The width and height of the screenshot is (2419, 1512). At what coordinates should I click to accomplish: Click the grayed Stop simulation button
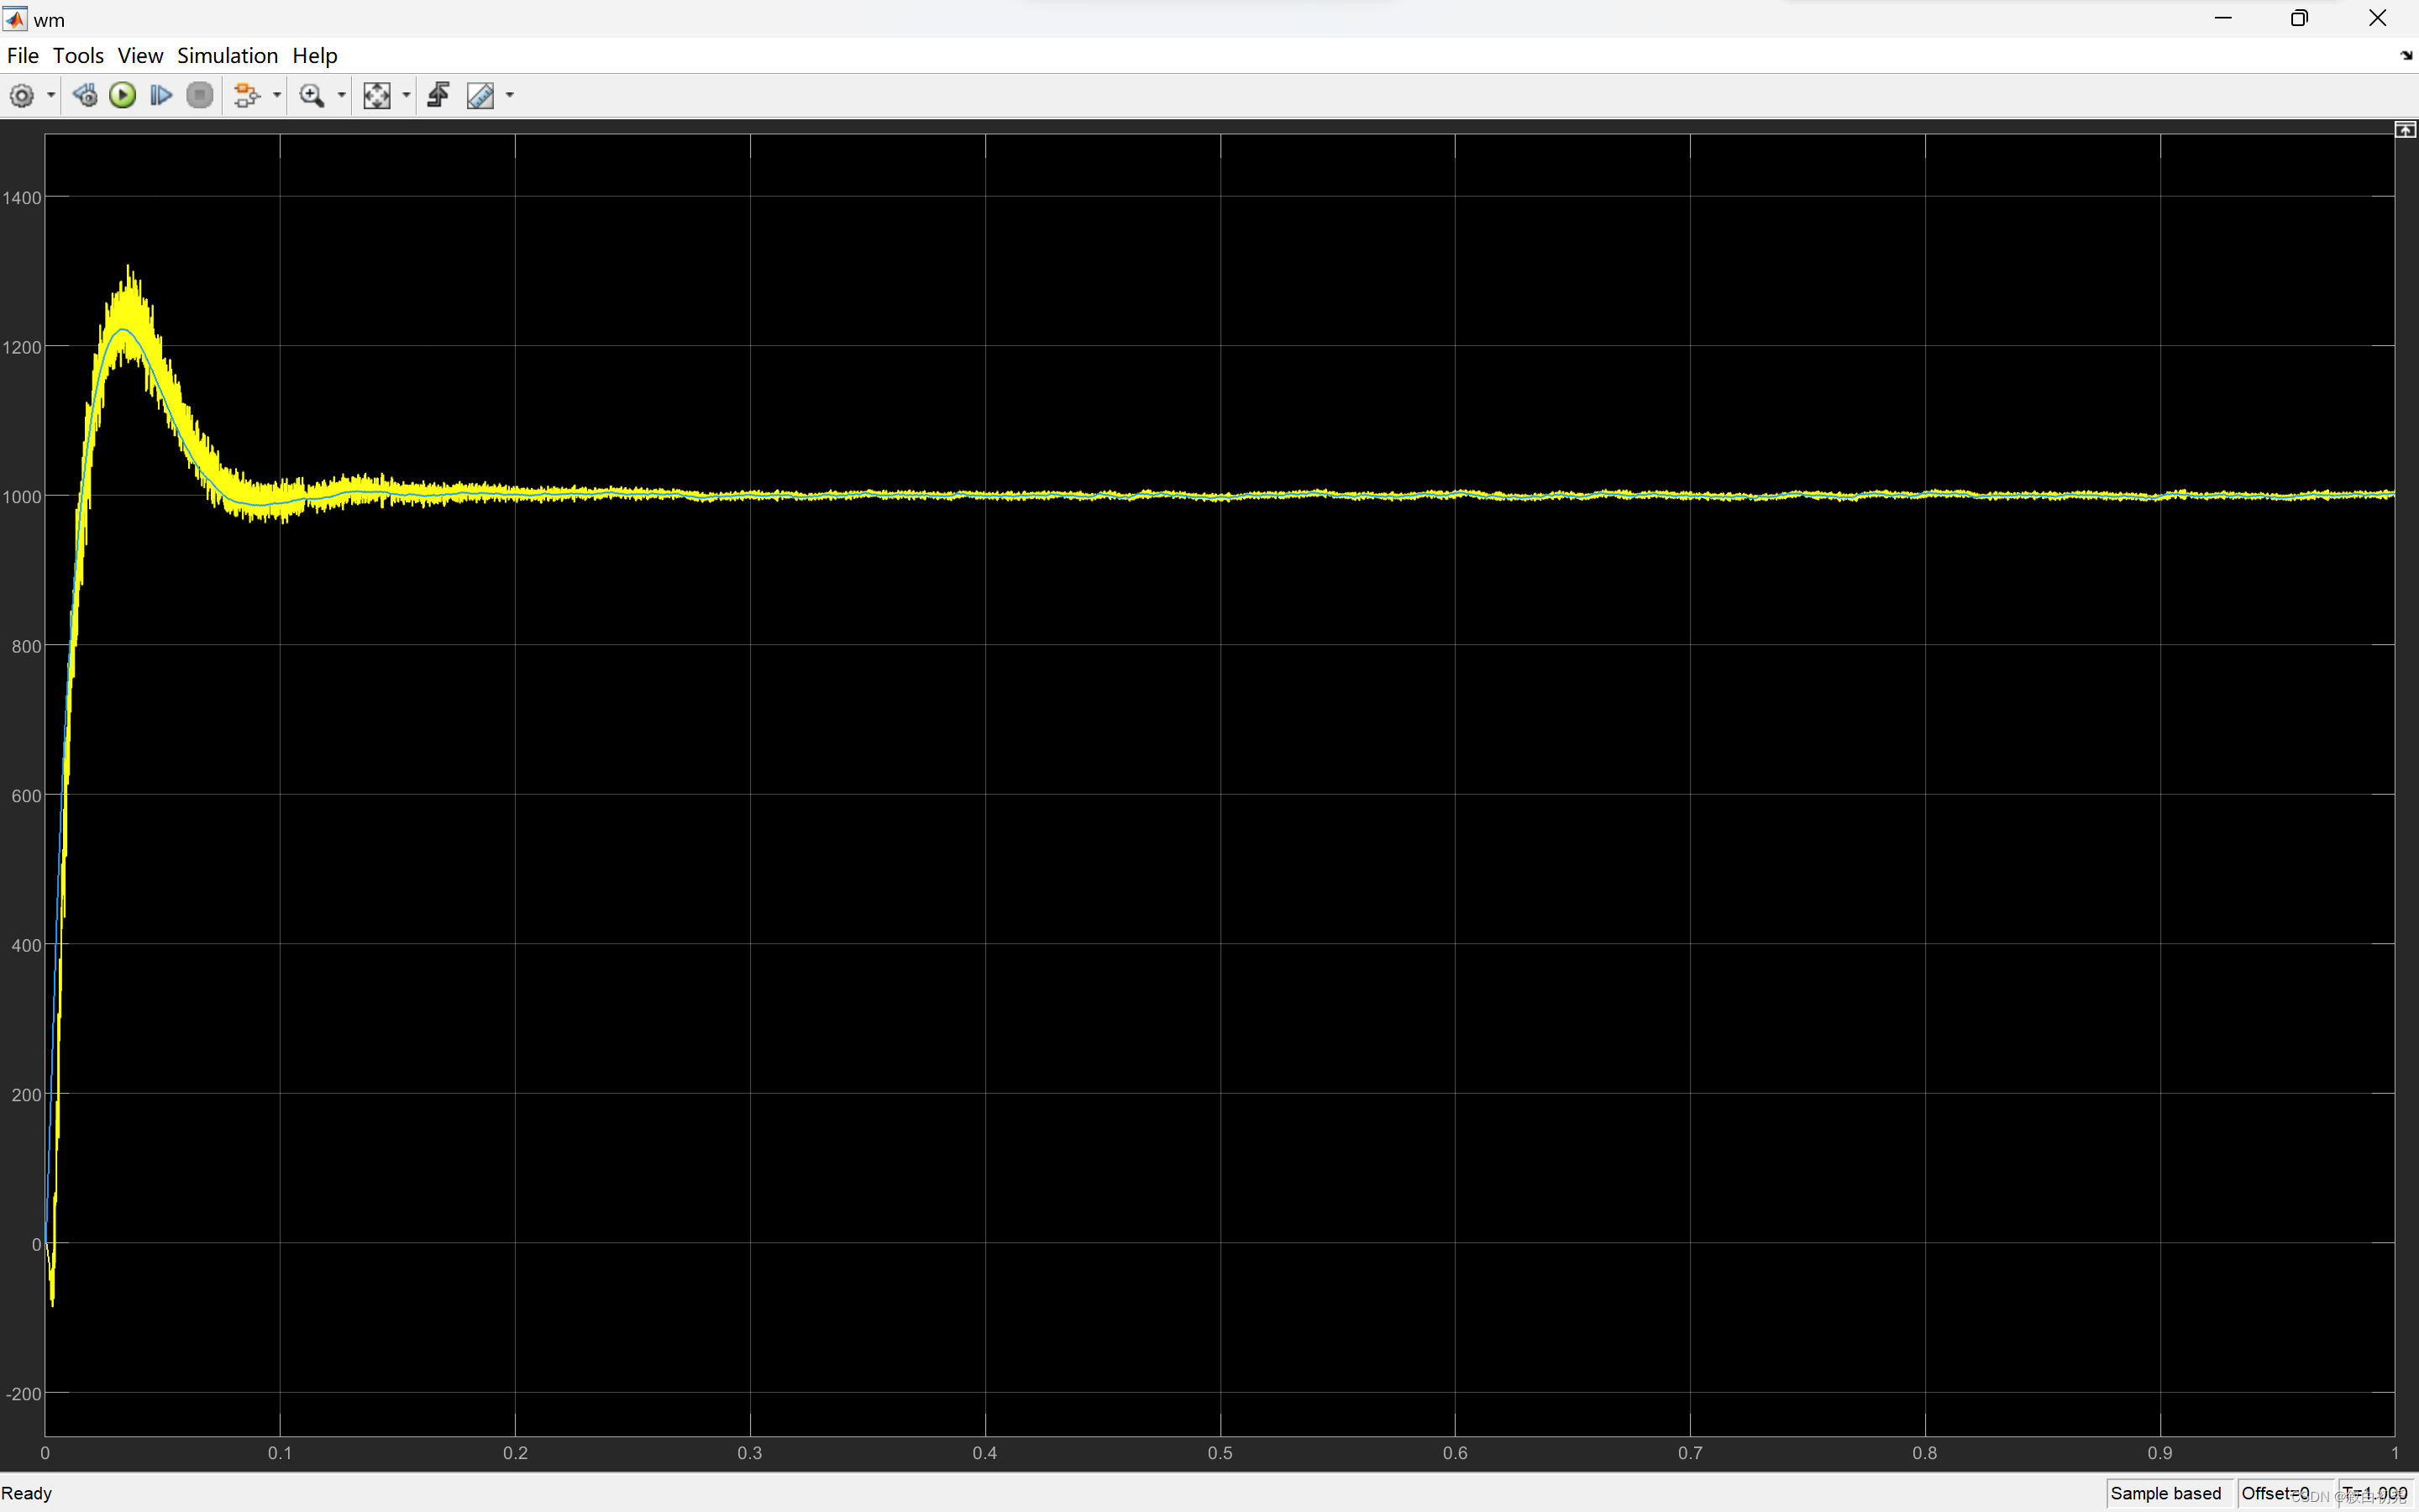coord(200,96)
